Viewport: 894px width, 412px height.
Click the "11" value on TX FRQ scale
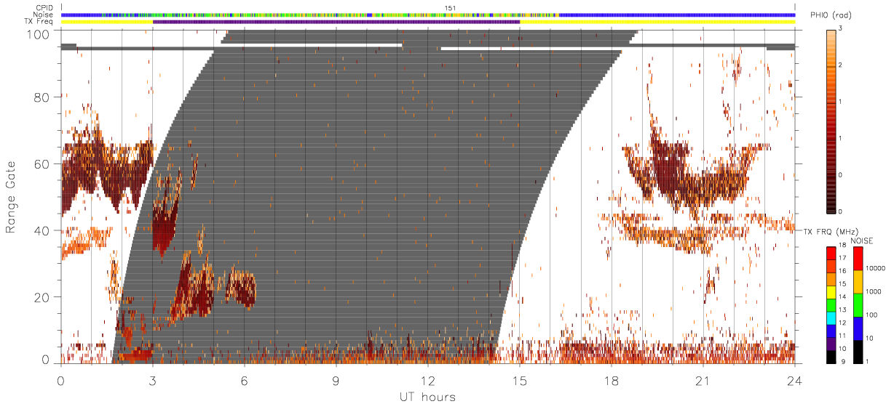tap(842, 336)
